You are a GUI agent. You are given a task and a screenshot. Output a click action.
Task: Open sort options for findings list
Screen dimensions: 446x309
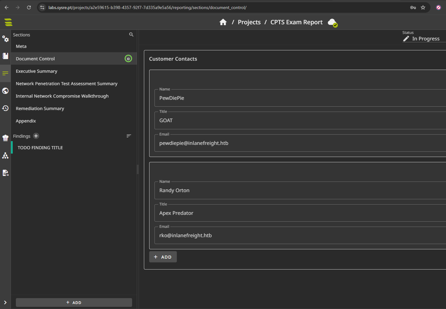129,136
